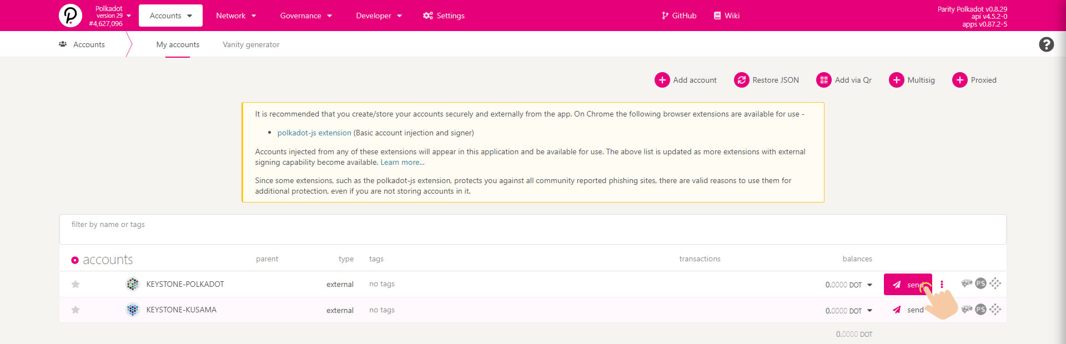1066x344 pixels.
Task: Click KEYSTONE-KUSAMA account name
Action: pyautogui.click(x=182, y=310)
